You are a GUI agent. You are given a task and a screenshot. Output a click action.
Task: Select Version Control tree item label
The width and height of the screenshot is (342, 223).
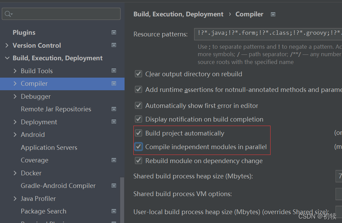pyautogui.click(x=37, y=45)
